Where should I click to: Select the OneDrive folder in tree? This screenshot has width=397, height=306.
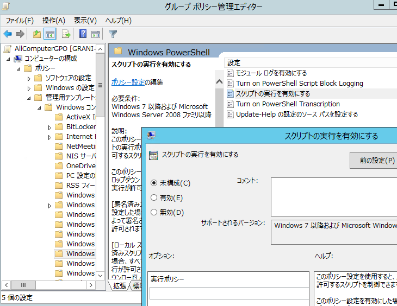click(76, 166)
